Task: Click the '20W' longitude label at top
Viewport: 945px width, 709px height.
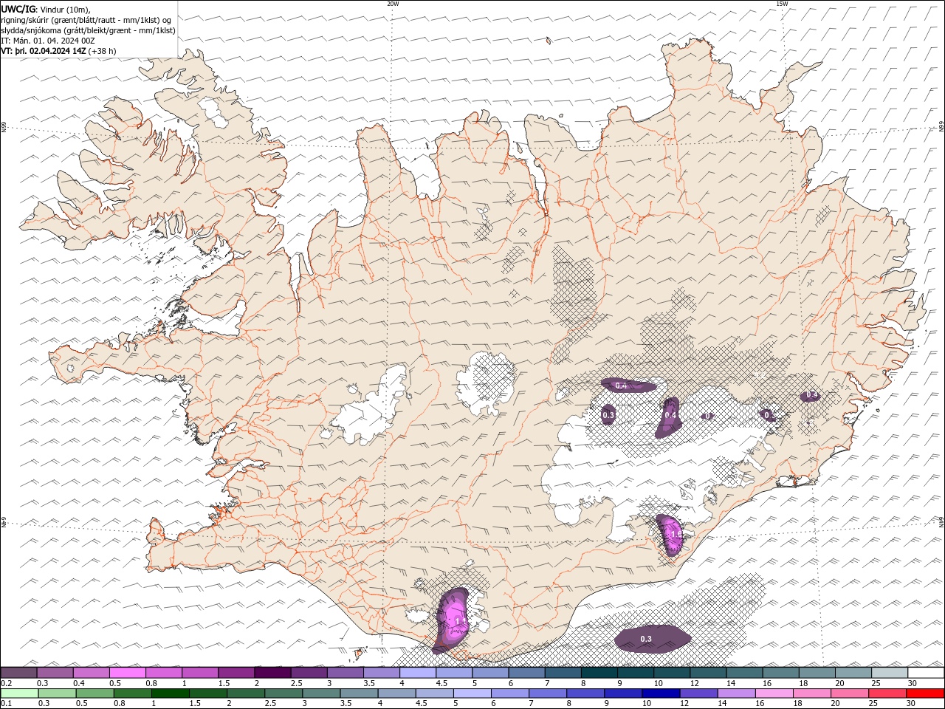Action: point(393,4)
